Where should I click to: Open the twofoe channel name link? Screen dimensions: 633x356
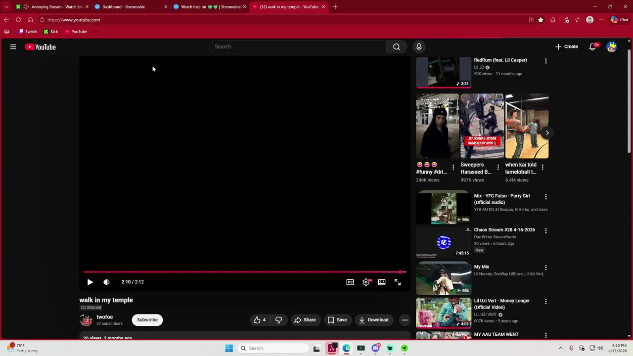point(105,317)
